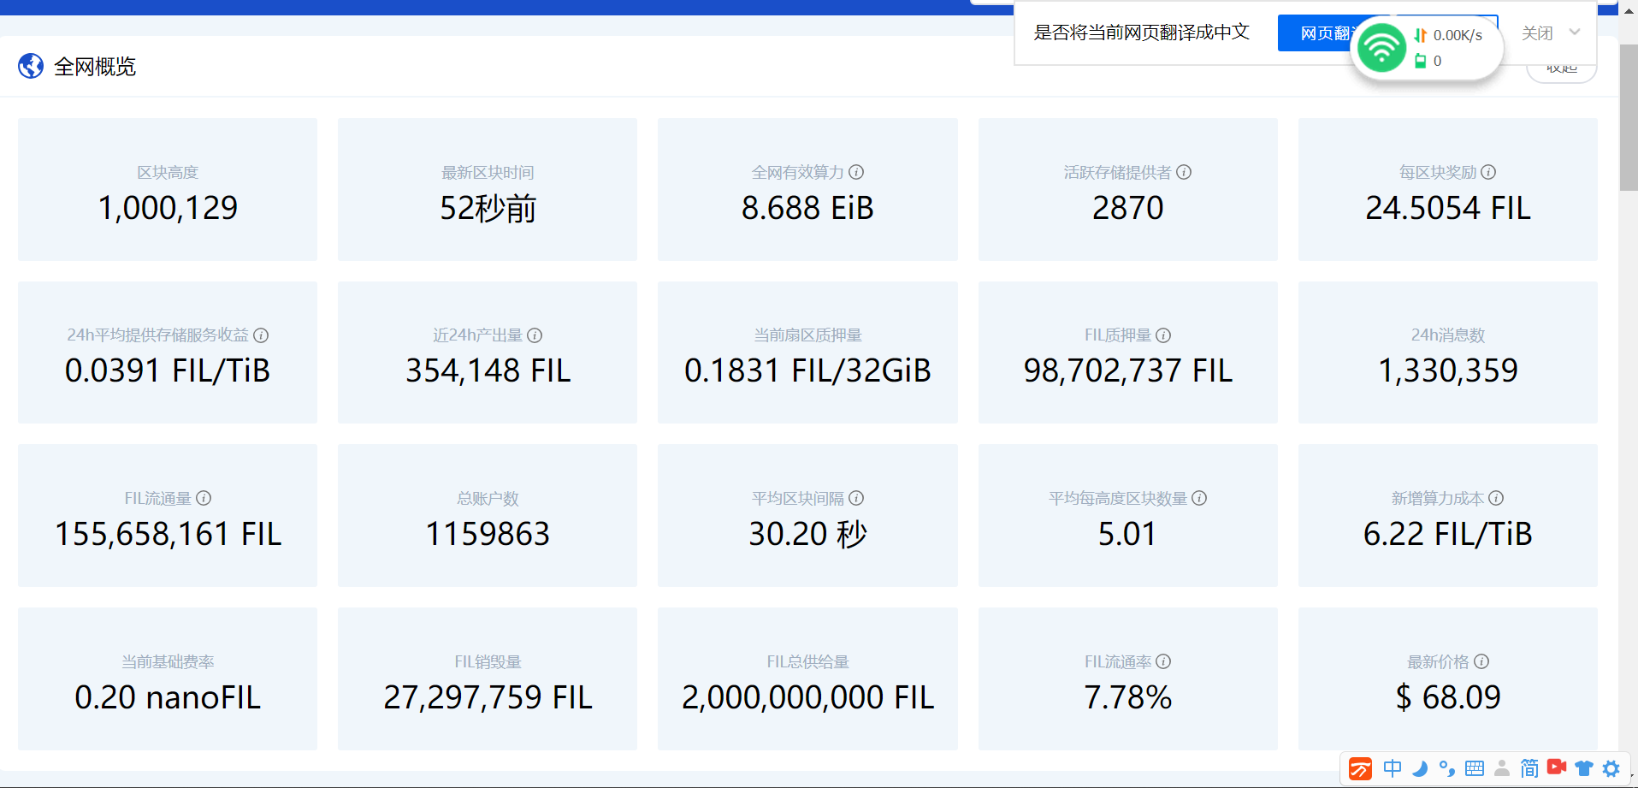
Task: Click the 活跃存储提供者 value 2870
Action: [1127, 208]
